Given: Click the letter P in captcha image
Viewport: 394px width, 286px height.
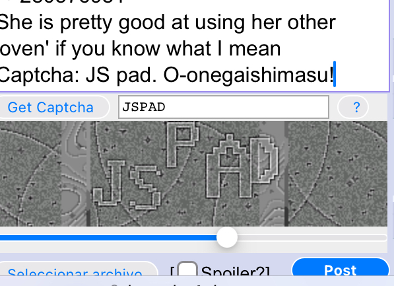Looking at the screenshot, I should pyautogui.click(x=181, y=143).
